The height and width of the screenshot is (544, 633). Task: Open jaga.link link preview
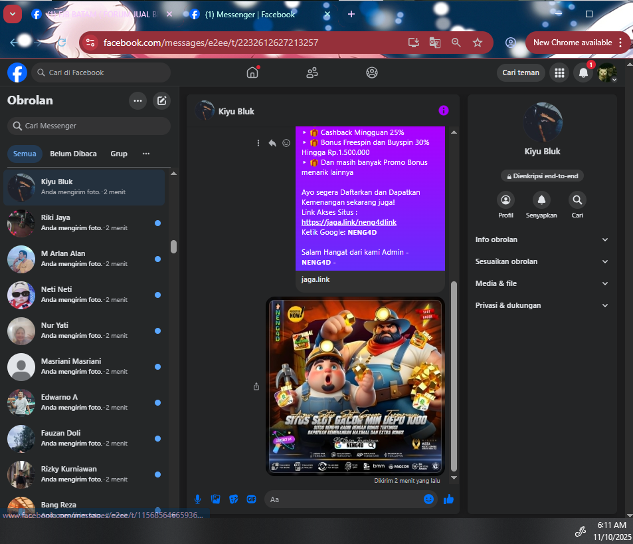pyautogui.click(x=370, y=280)
